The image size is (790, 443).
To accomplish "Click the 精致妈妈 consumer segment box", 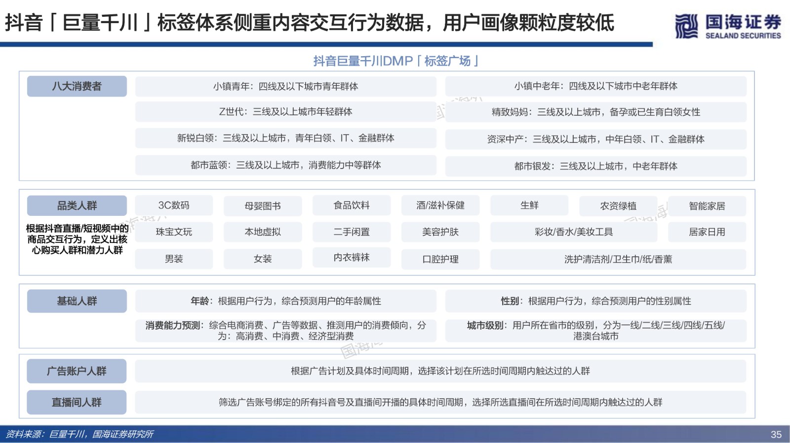I will [596, 112].
